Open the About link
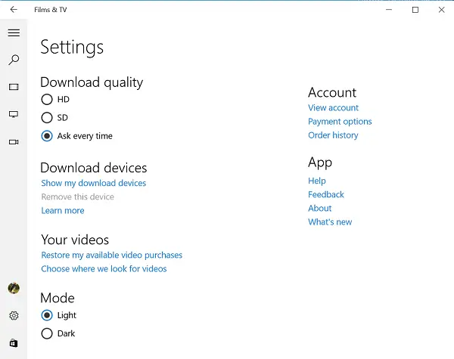The width and height of the screenshot is (454, 359). (319, 209)
